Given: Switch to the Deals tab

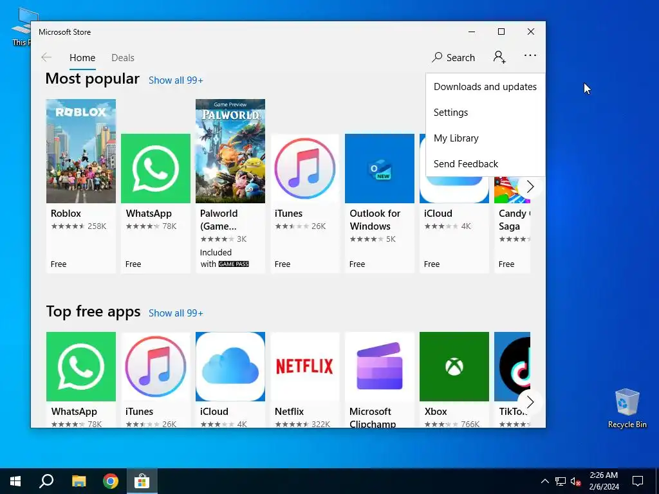Looking at the screenshot, I should 123,57.
